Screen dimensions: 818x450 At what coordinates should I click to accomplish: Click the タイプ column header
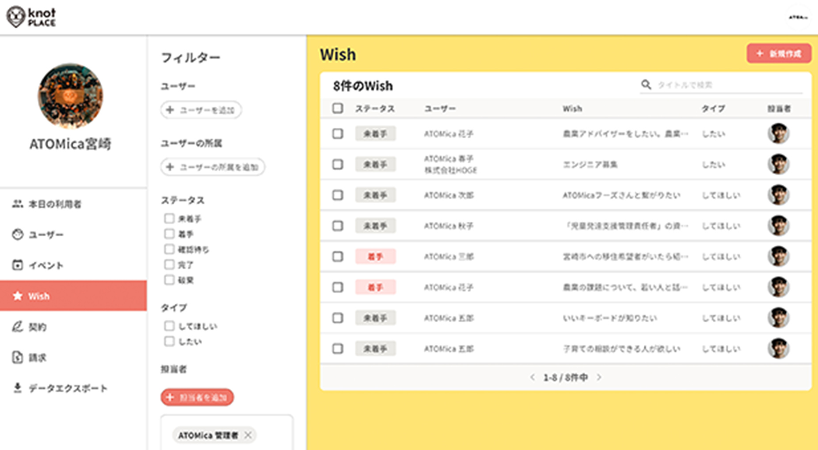click(x=713, y=109)
